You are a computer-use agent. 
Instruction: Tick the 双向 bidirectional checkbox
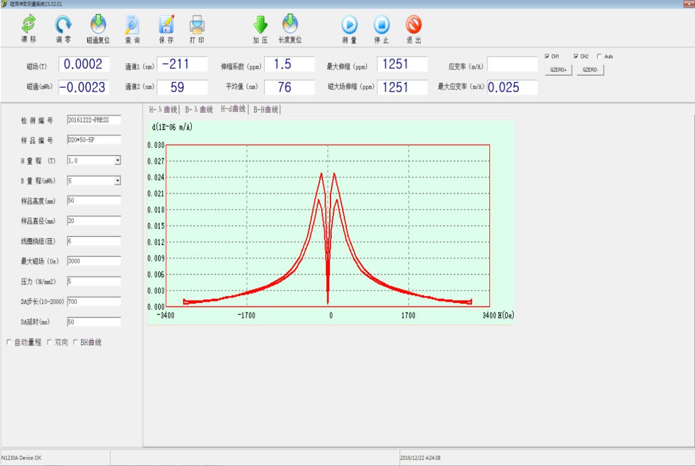click(49, 342)
